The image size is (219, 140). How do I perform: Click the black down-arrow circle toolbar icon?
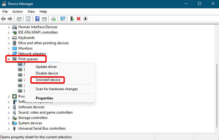[85, 19]
